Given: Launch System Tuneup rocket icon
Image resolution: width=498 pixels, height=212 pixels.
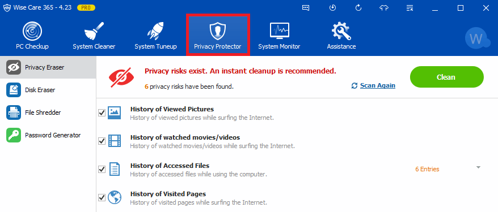Looking at the screenshot, I should click(x=155, y=36).
